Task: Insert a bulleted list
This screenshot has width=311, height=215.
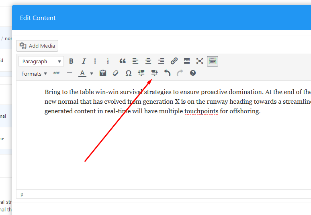Action: (x=97, y=61)
